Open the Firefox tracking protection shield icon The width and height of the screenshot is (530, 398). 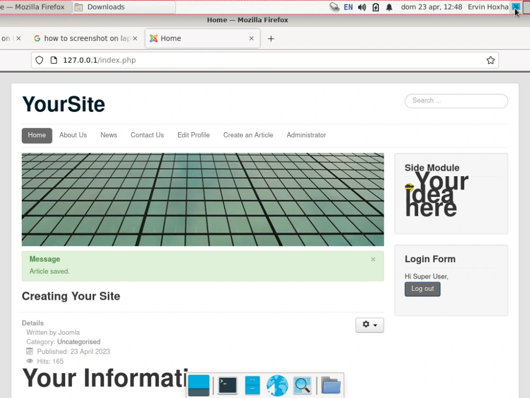coord(40,60)
